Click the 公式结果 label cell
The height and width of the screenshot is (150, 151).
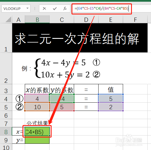point(37,123)
